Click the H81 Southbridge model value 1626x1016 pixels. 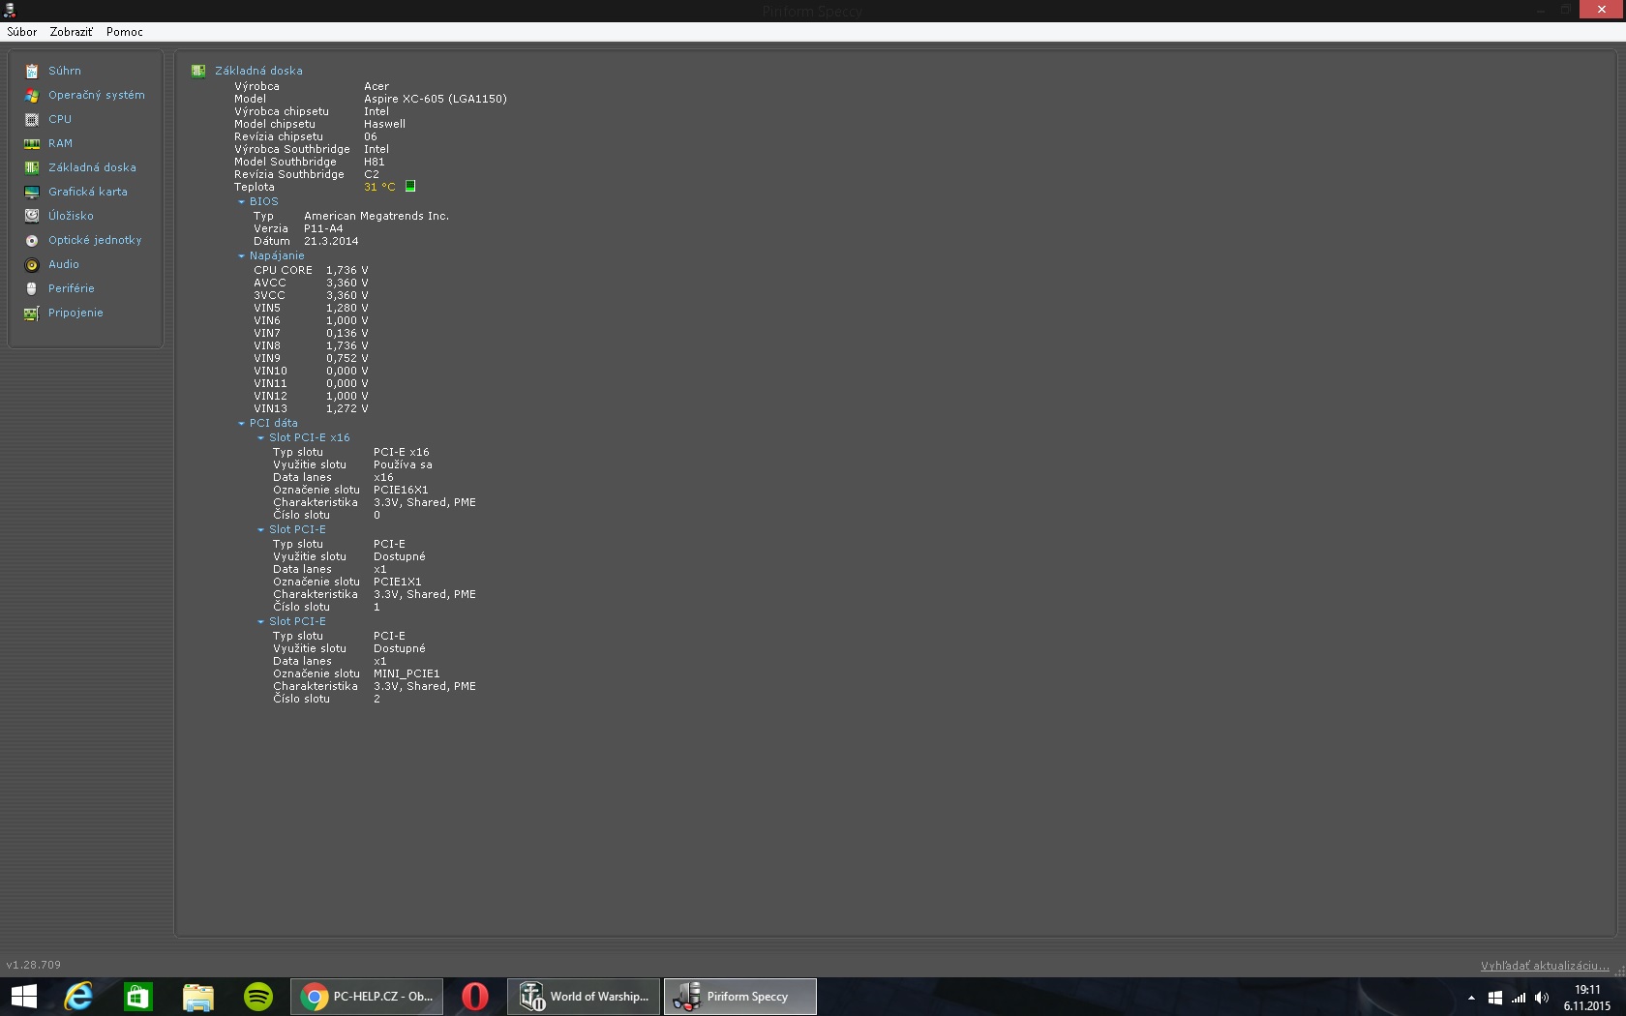375,162
